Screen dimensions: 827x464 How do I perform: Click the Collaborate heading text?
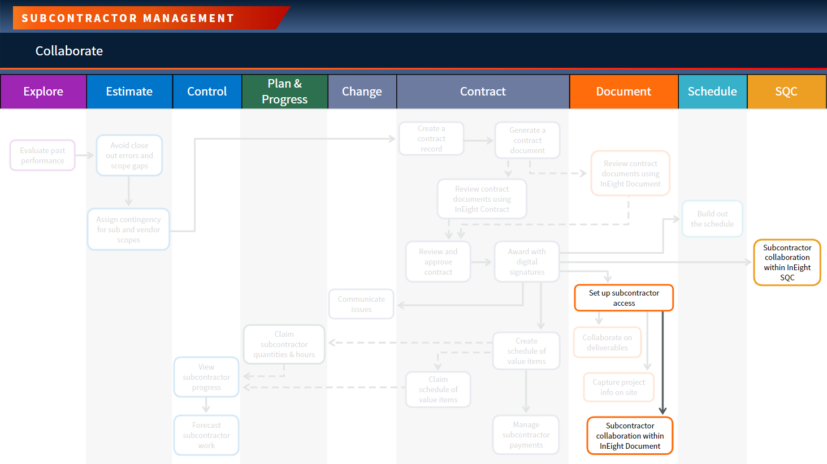point(69,51)
